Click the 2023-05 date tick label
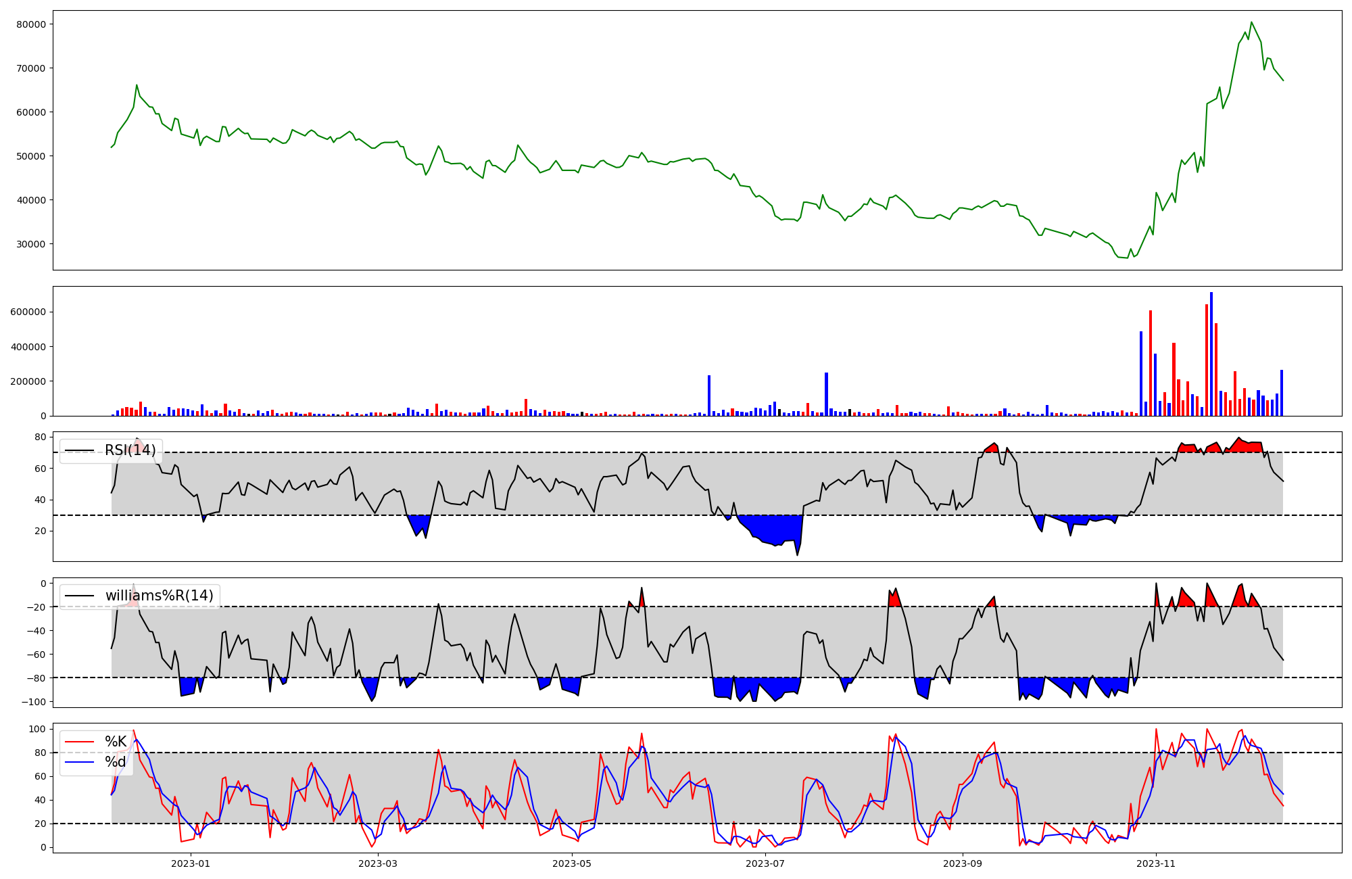The width and height of the screenshot is (1352, 879). pos(572,863)
